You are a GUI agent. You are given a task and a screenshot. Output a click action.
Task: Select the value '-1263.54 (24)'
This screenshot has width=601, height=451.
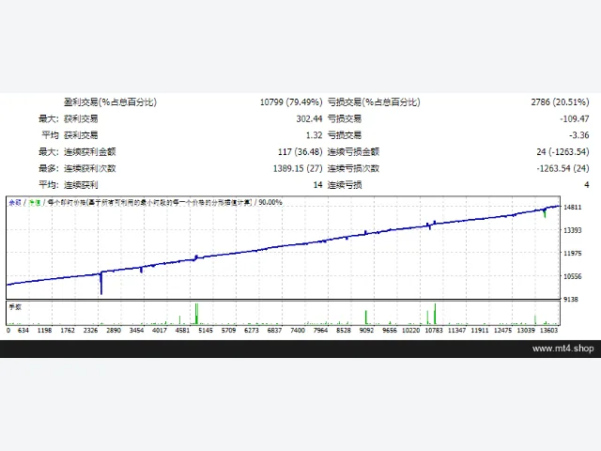(x=562, y=168)
